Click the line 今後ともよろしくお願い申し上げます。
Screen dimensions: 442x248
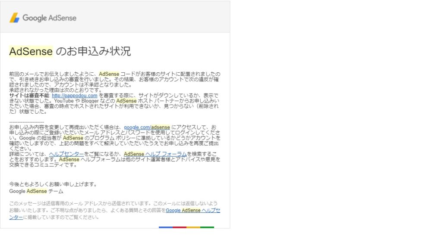coord(53,184)
